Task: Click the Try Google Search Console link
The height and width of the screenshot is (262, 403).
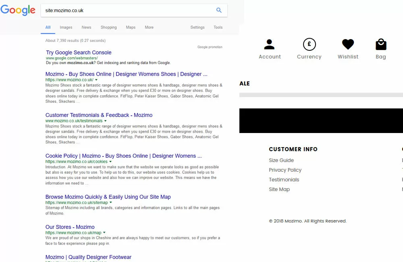Action: pos(79,52)
